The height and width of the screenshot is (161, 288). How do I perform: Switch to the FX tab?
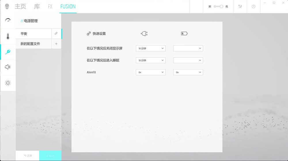click(x=50, y=7)
